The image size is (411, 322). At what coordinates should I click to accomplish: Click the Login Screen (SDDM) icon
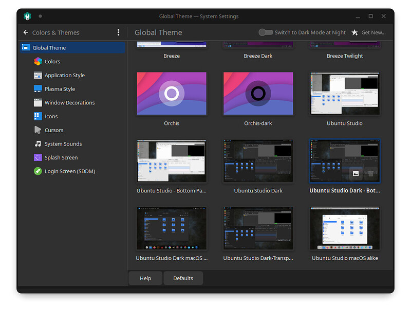38,171
